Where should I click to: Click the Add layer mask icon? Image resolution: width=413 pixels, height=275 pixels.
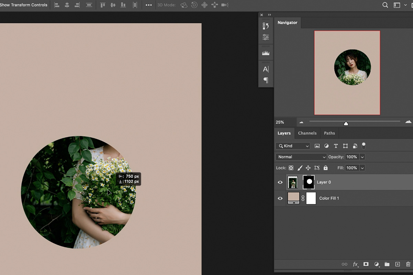[366, 264]
